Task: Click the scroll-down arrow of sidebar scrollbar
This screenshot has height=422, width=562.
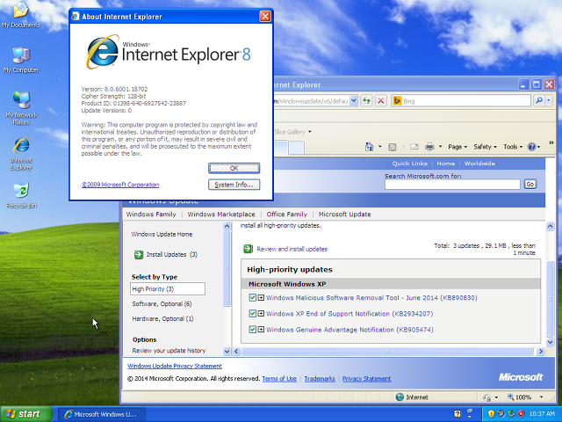Action: tap(227, 352)
